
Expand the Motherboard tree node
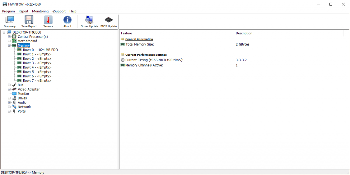tap(9, 41)
